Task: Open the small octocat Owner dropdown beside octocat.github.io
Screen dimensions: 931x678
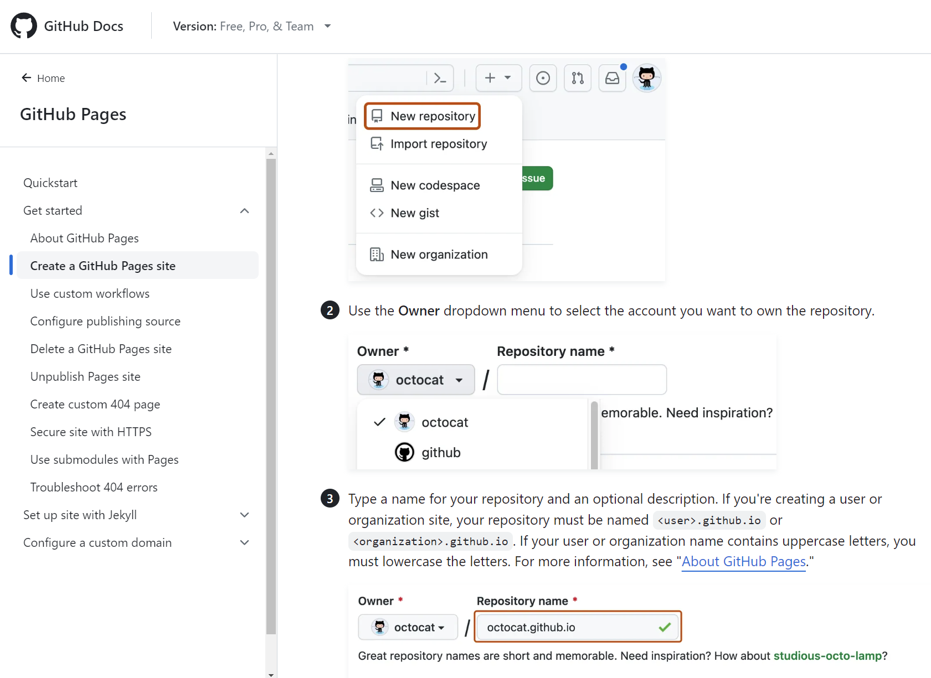Action: click(x=408, y=627)
